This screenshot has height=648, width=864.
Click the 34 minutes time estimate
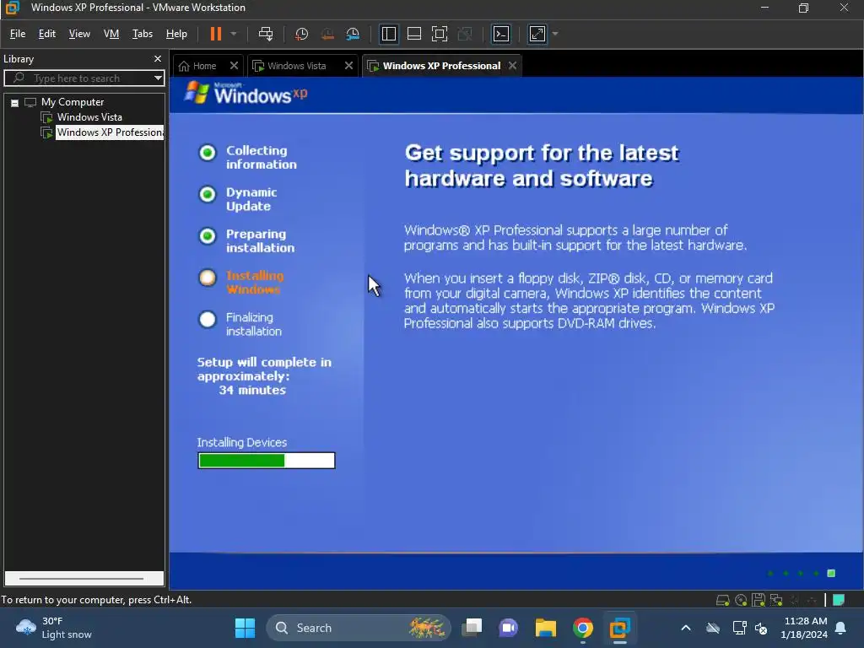[252, 390]
